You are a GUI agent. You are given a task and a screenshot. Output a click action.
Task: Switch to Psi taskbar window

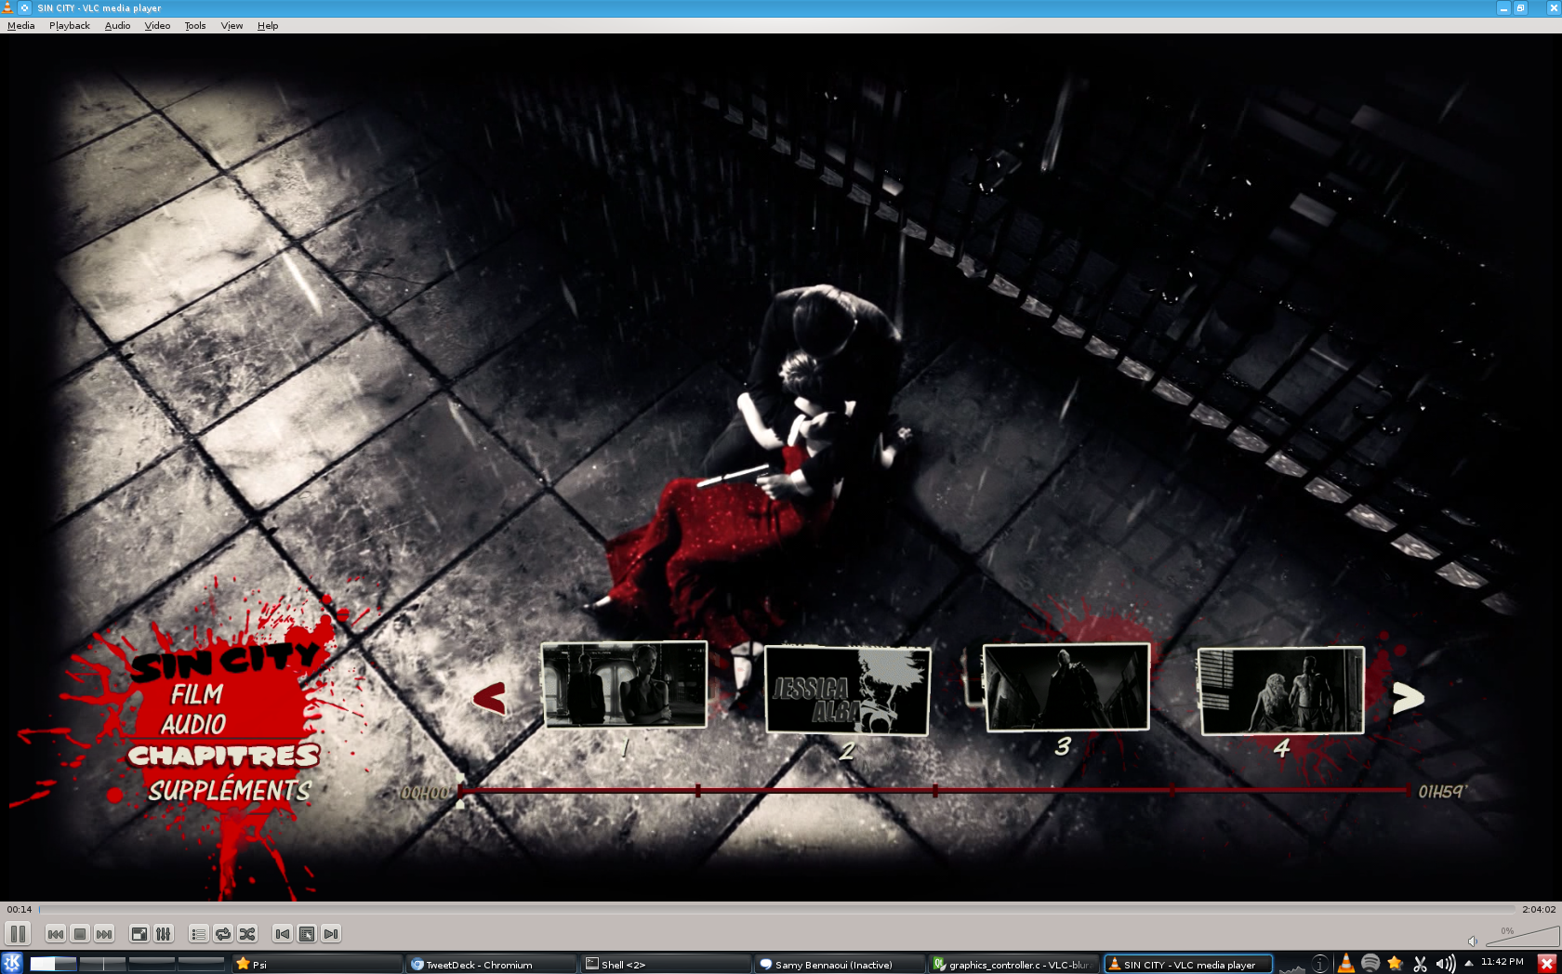point(316,964)
